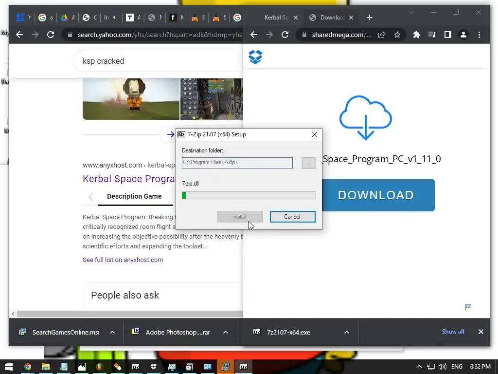Open the rocket assembly building image thumbnail
The image size is (498, 374).
click(212, 99)
